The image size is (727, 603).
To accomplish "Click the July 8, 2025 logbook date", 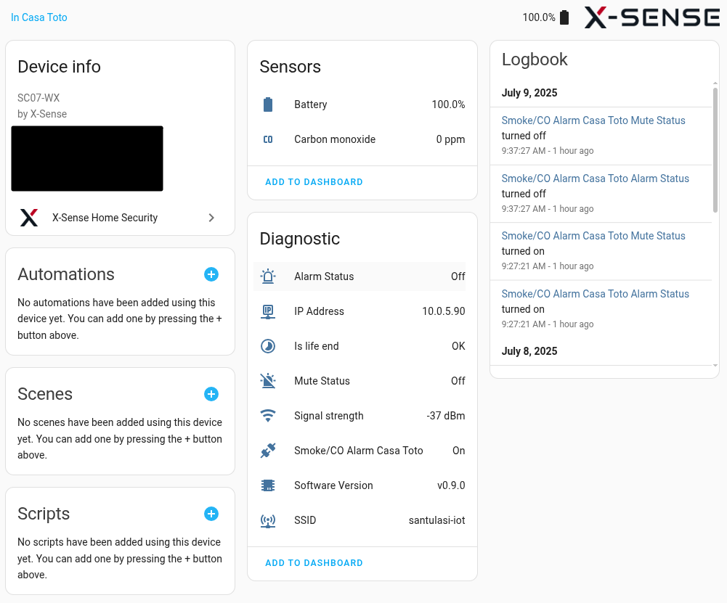I will coord(529,351).
